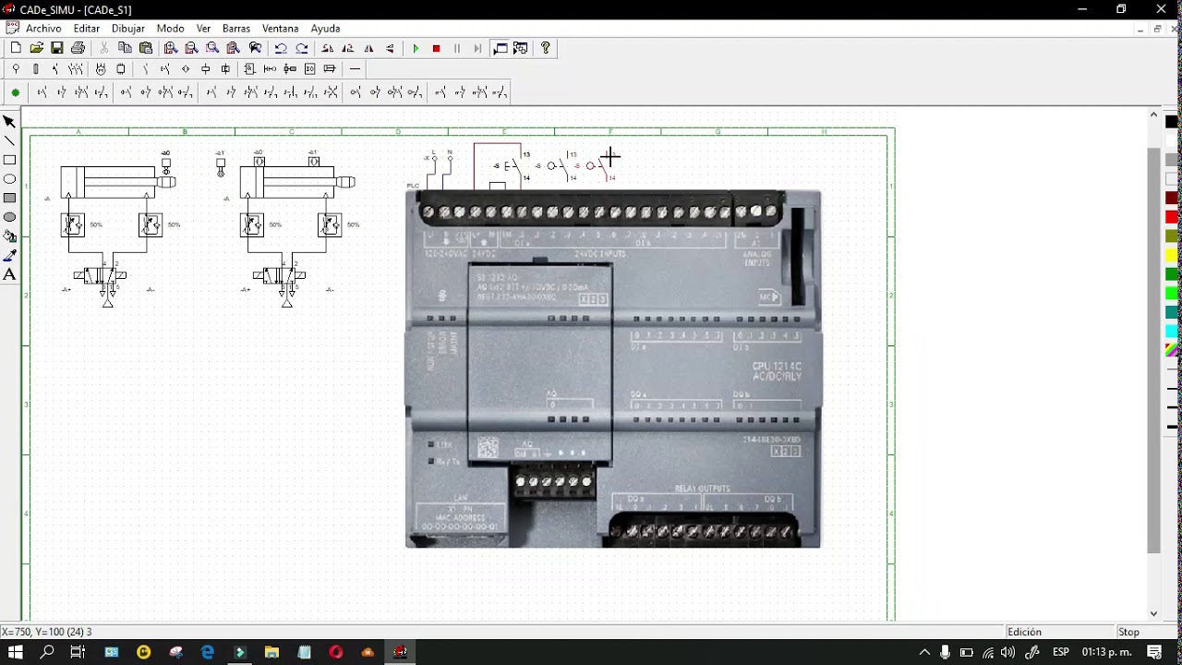Click the motor symbol in the bars toolbar
Image resolution: width=1182 pixels, height=665 pixels.
click(101, 69)
